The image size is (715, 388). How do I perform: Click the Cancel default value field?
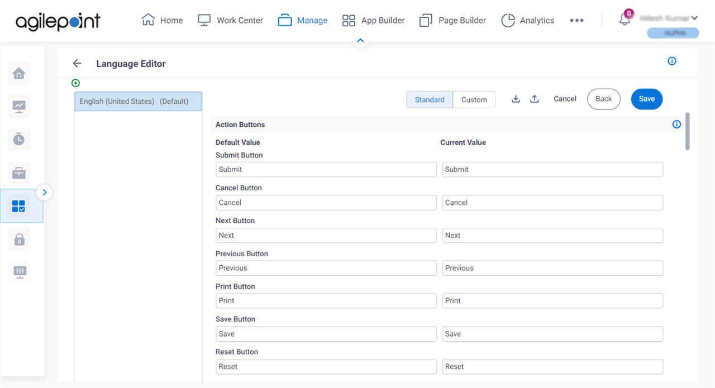tap(326, 203)
